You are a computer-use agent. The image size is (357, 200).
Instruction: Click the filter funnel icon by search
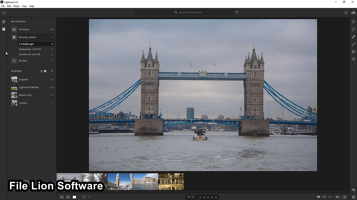[237, 12]
